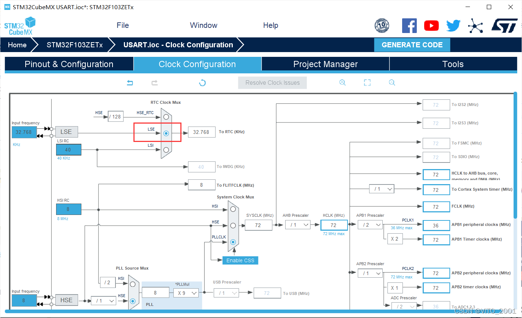This screenshot has width=522, height=318.
Task: Click the HSE input frequency field
Action: 24,300
